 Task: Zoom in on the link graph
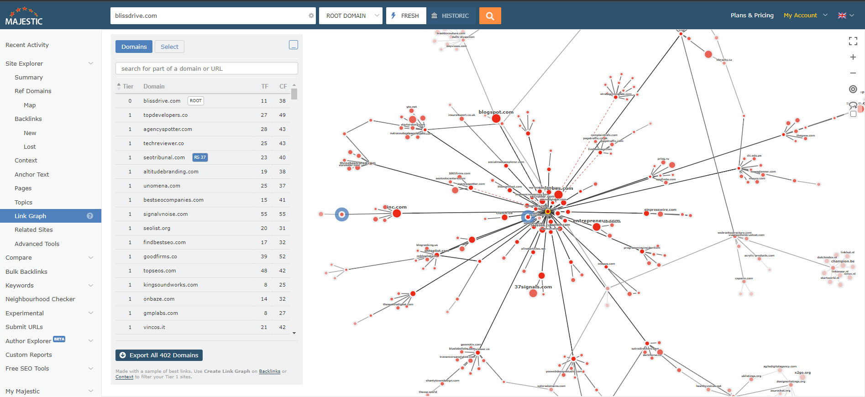[853, 57]
